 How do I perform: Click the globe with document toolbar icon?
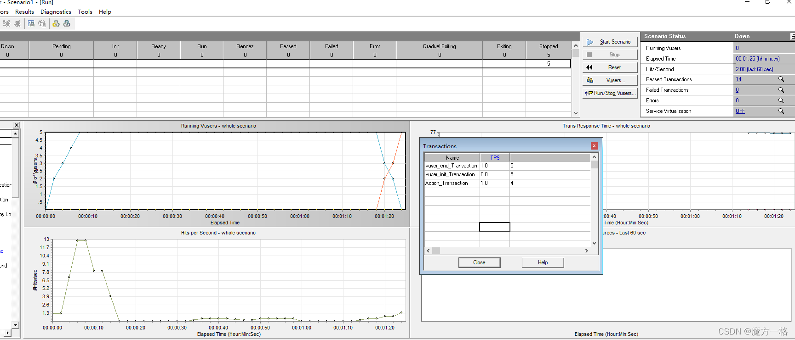[42, 23]
